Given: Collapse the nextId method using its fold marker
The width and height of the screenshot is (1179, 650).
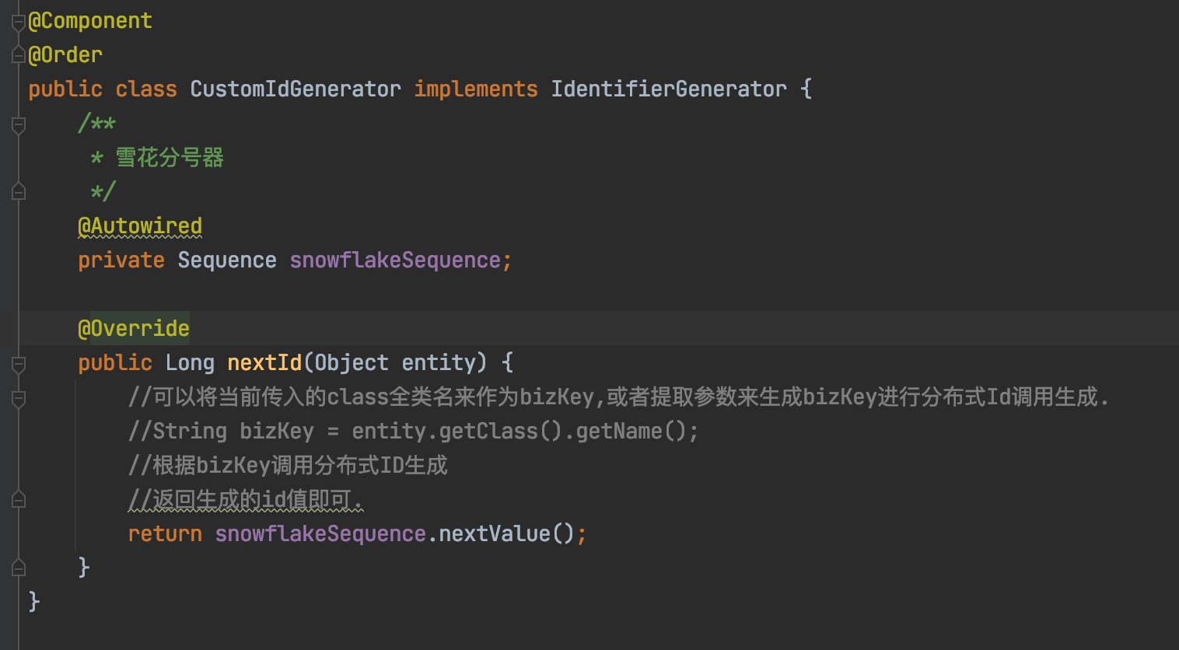Looking at the screenshot, I should [19, 364].
